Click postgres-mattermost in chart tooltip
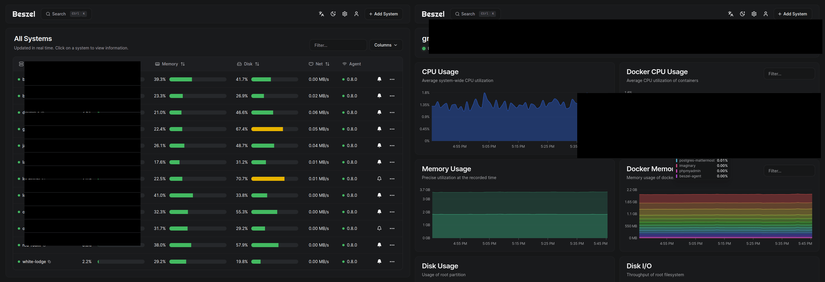The width and height of the screenshot is (825, 282). tap(696, 160)
